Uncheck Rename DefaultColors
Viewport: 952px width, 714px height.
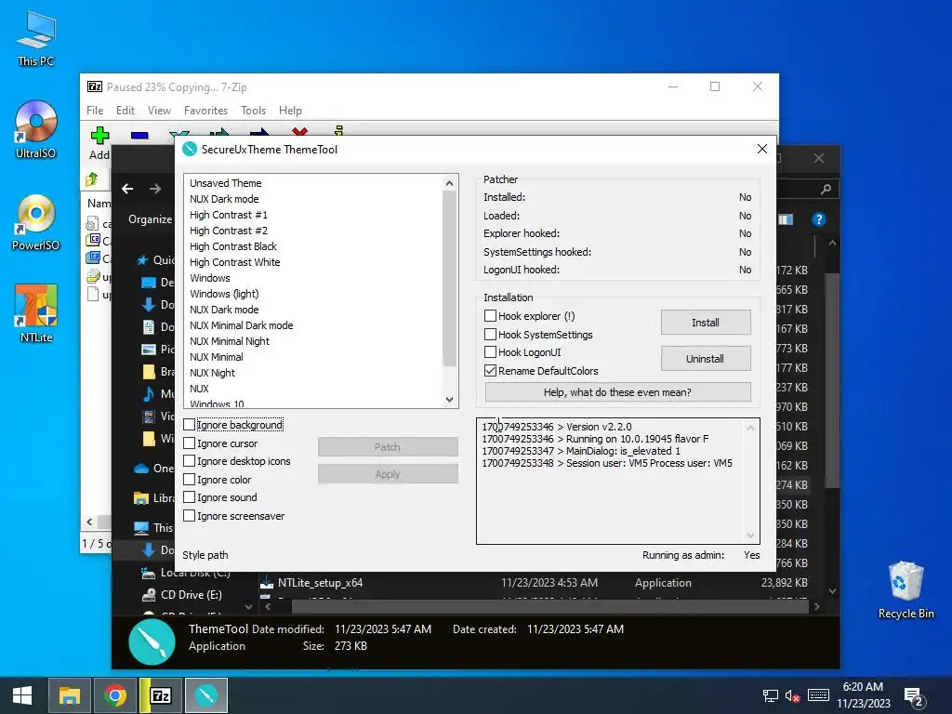pos(491,370)
